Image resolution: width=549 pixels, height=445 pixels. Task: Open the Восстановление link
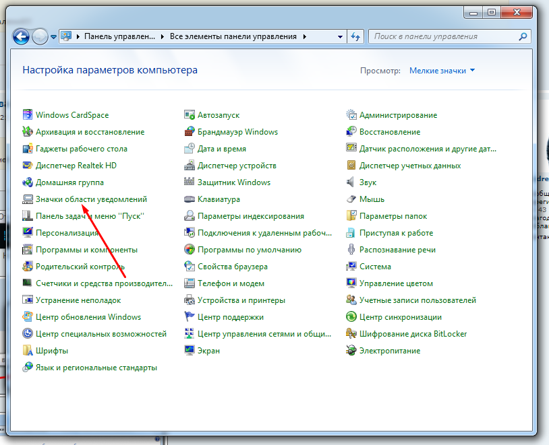tap(390, 132)
